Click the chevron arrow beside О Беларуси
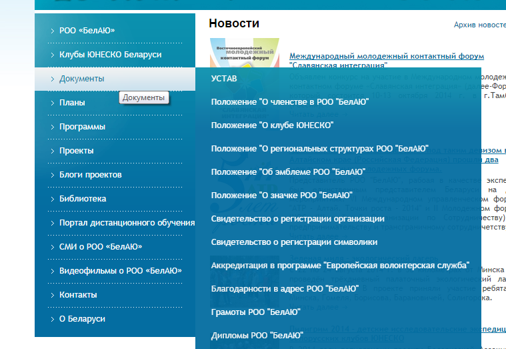Screen dimensions: 506x349 (53, 319)
